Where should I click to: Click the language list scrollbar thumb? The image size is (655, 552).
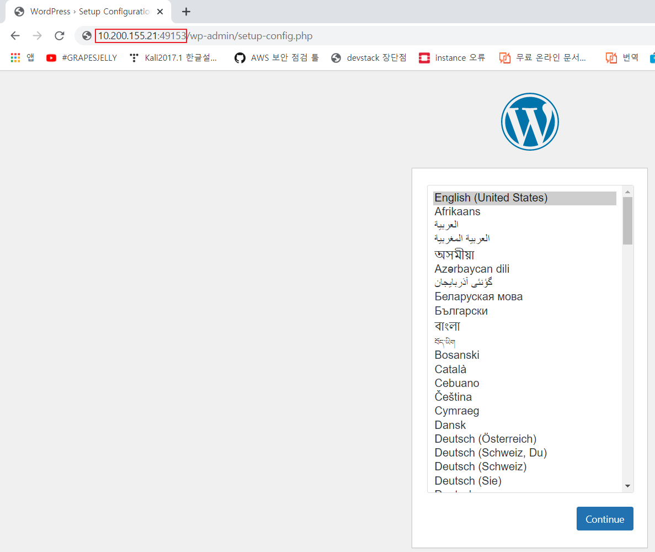(x=627, y=221)
